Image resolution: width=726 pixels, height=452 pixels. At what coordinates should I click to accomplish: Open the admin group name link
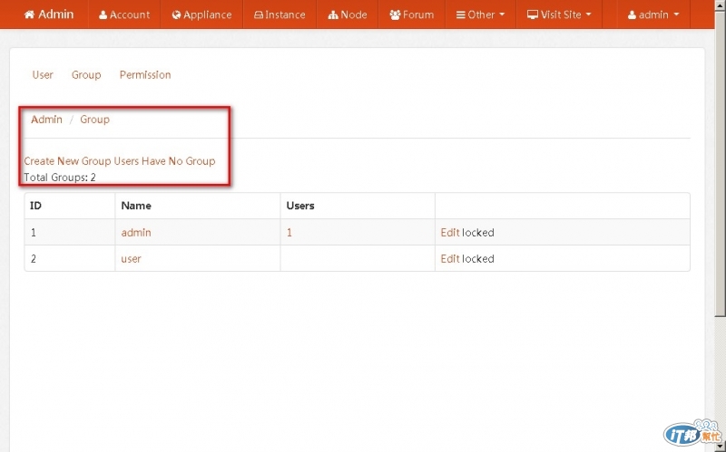(136, 233)
